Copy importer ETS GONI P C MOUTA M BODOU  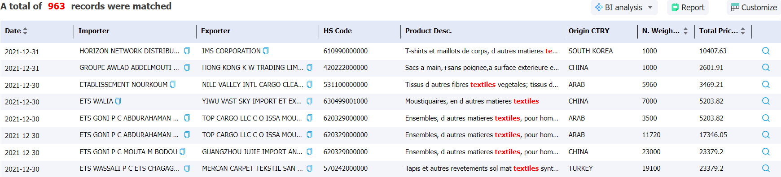click(x=183, y=152)
